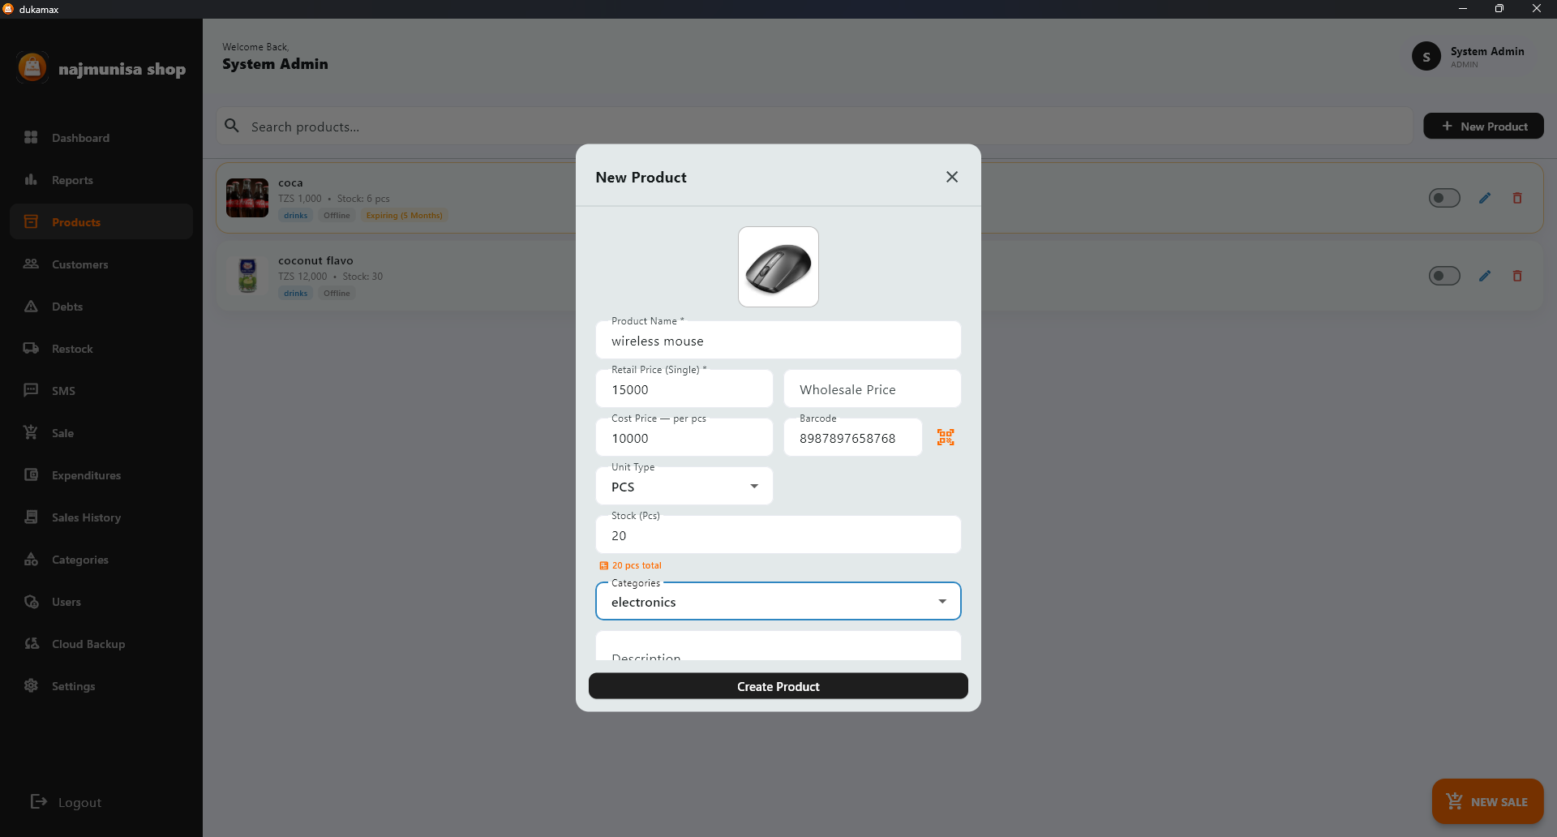Edit the coca product via pencil icon
The width and height of the screenshot is (1557, 837).
pyautogui.click(x=1485, y=198)
